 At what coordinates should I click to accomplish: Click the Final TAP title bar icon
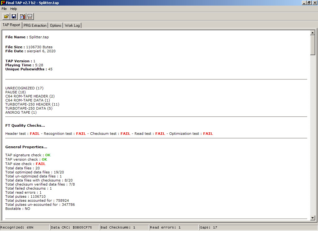click(3, 3)
